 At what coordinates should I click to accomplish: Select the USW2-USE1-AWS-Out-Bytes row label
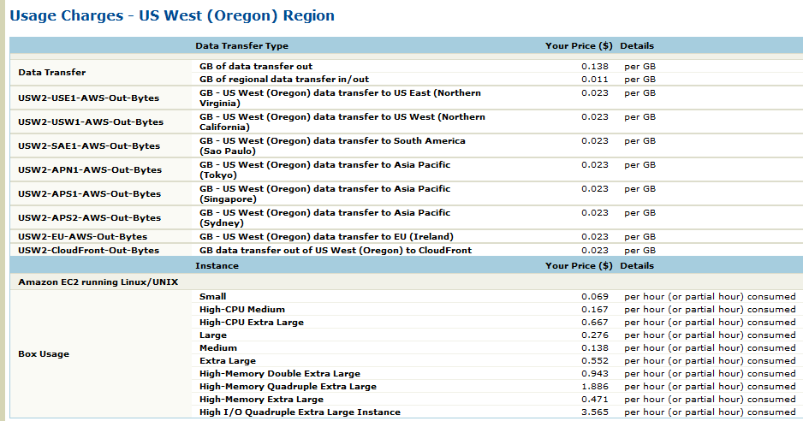coord(89,98)
